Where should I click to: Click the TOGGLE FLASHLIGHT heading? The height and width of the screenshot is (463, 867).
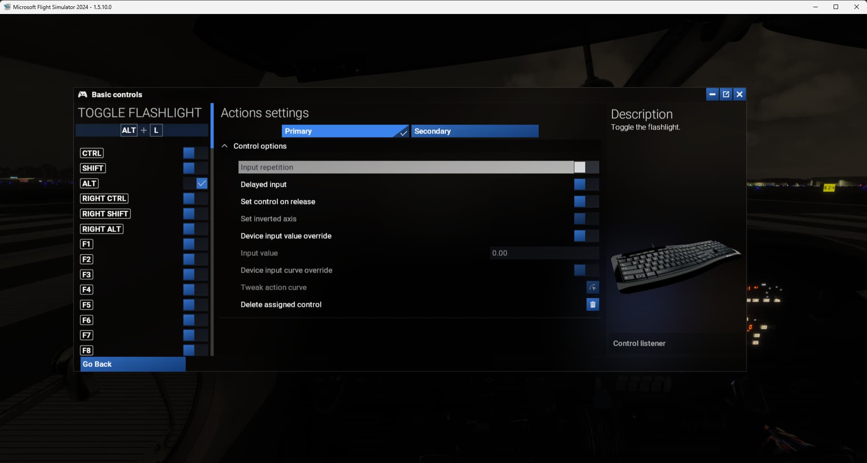click(140, 113)
